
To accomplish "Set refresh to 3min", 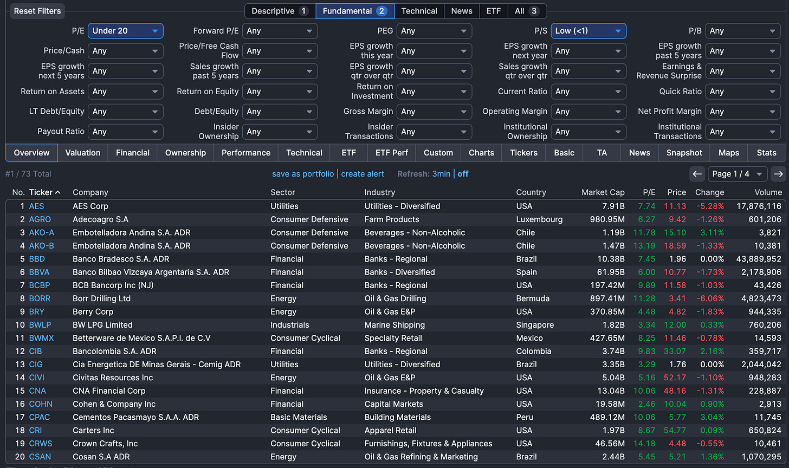I will pyautogui.click(x=441, y=174).
